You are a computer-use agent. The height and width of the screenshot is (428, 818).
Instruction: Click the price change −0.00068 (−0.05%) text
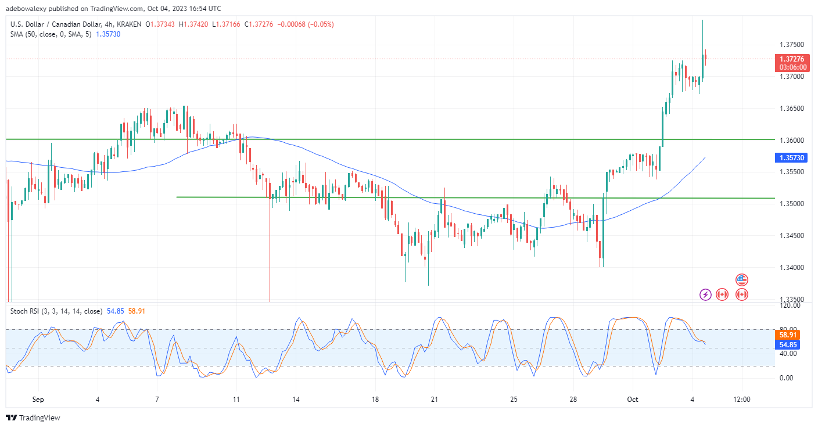pyautogui.click(x=306, y=24)
